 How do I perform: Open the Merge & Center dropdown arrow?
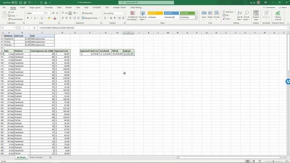(x=100, y=18)
